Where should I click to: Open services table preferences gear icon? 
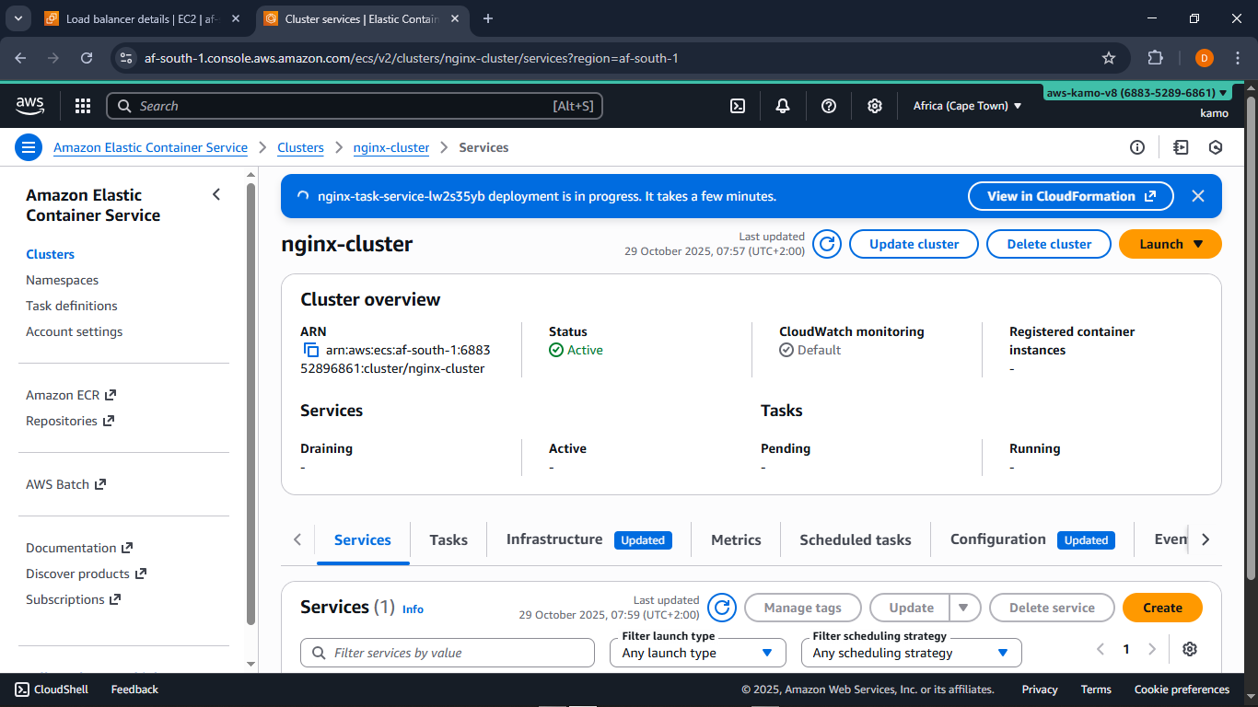(1189, 649)
